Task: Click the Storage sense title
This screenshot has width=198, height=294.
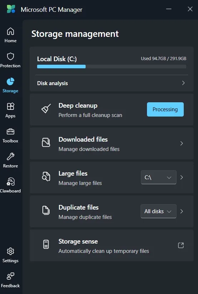Action: coord(78,241)
